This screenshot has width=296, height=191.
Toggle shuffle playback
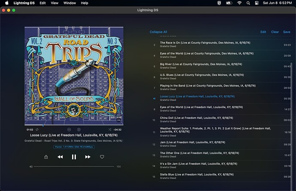(x=110, y=130)
